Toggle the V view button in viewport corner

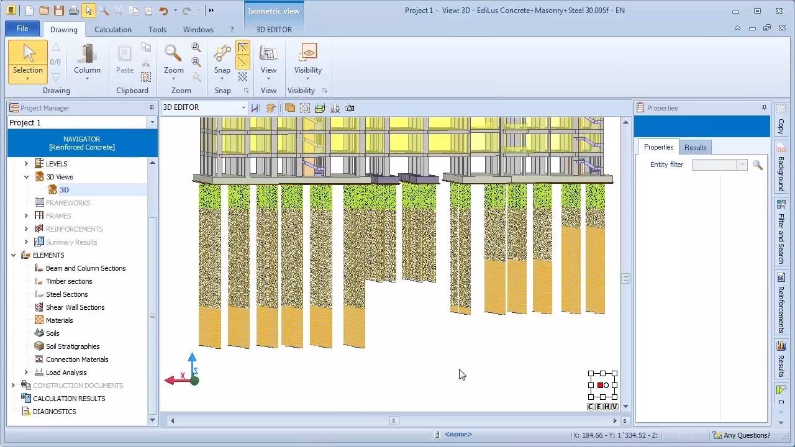coord(615,407)
